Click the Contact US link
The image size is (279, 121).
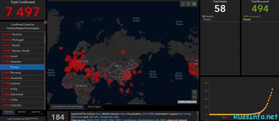(106, 117)
